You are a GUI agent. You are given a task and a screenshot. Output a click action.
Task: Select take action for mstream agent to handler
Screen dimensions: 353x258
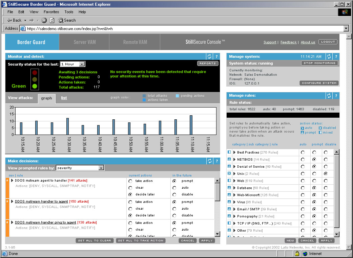point(130,181)
